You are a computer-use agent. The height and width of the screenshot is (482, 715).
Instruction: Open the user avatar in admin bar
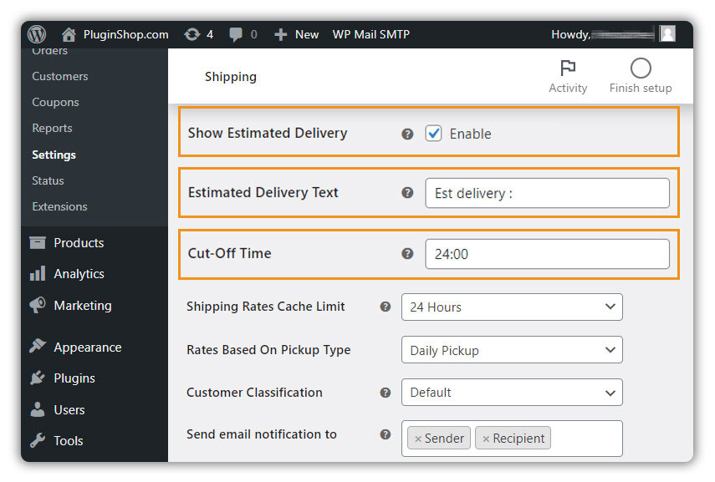pyautogui.click(x=667, y=33)
